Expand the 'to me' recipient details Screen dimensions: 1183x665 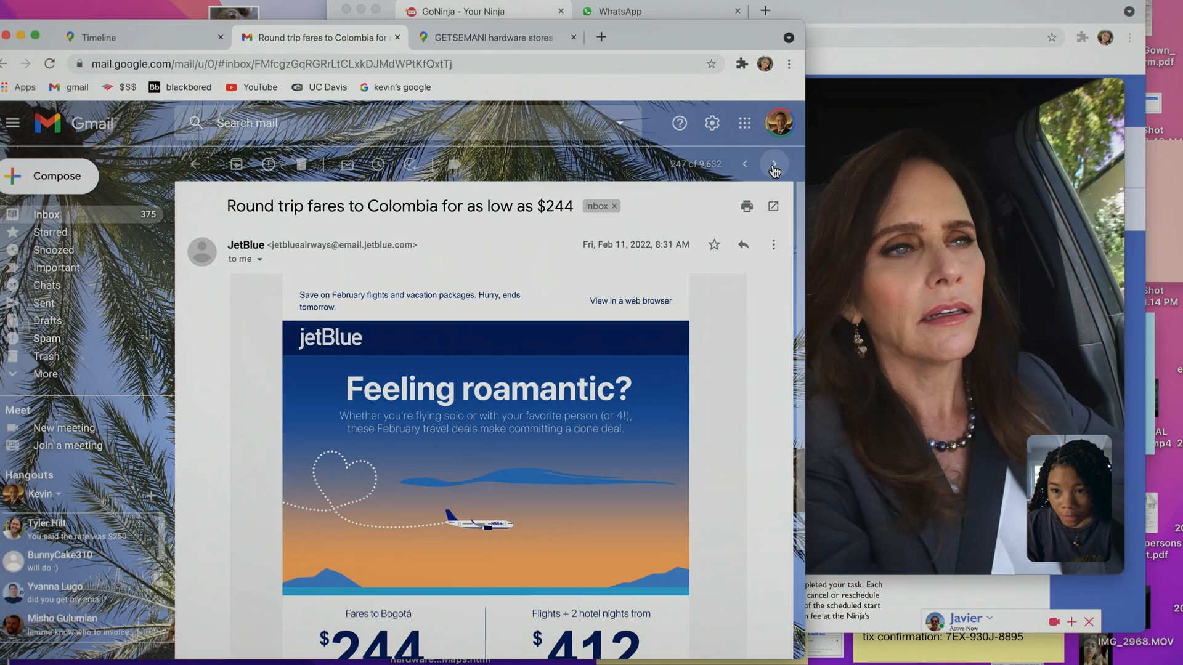tap(259, 260)
